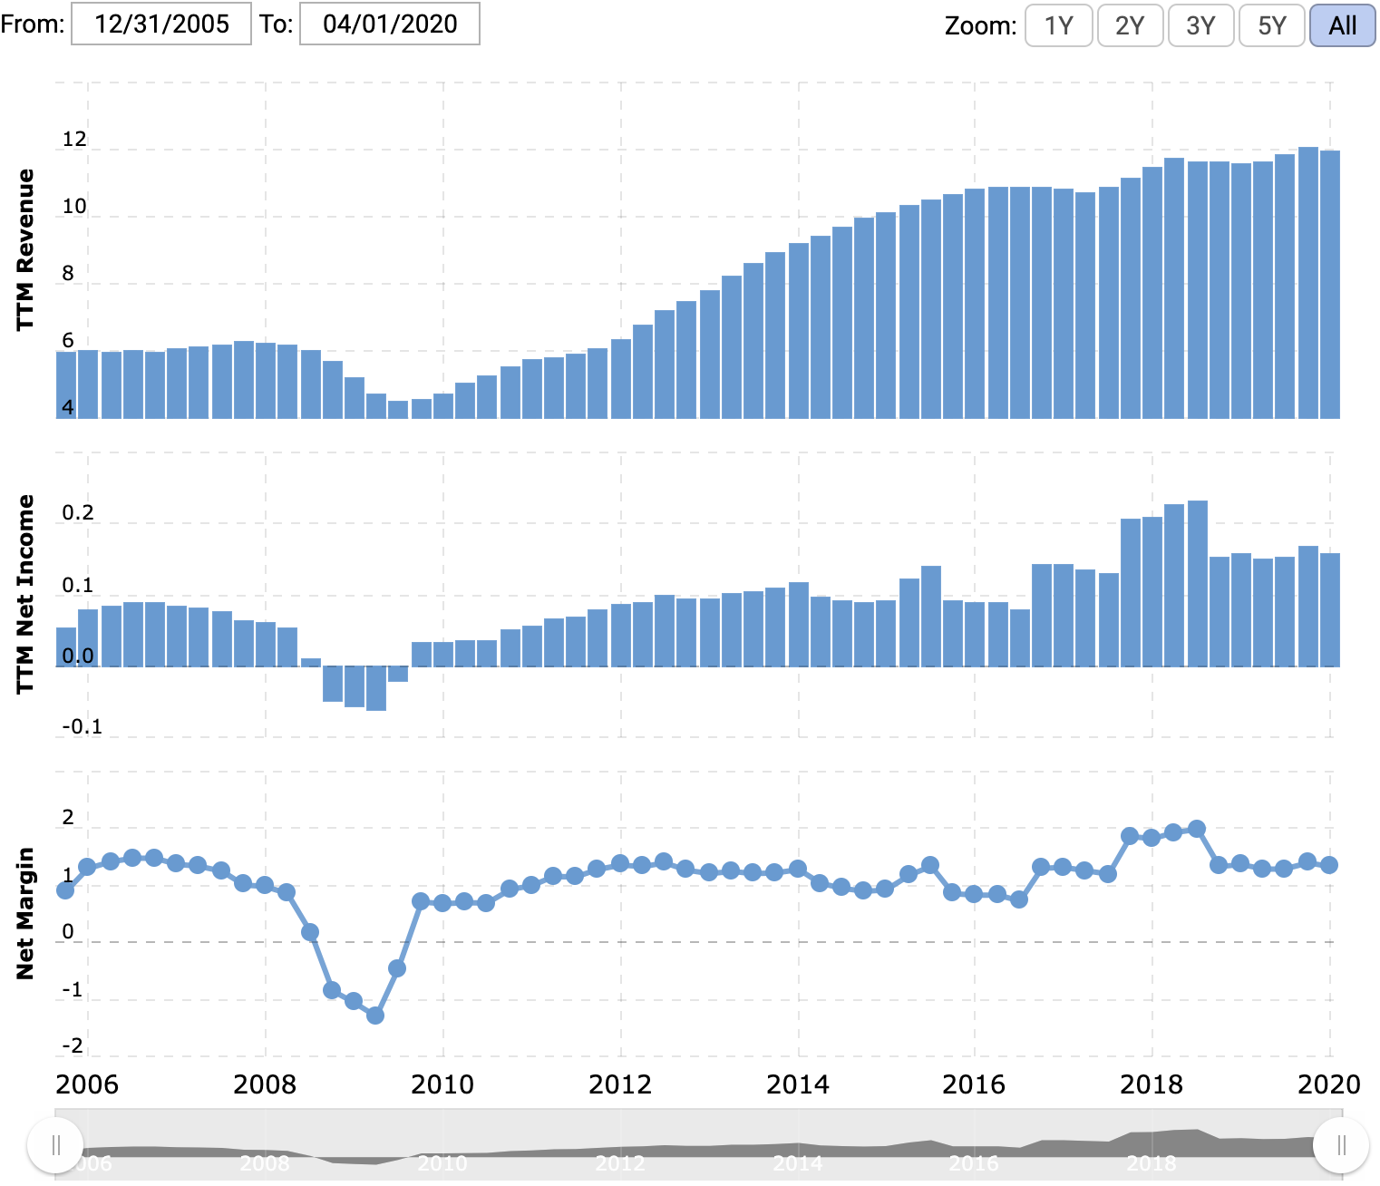
Task: Click the first Net Margin point at 2006
Action: click(x=65, y=890)
